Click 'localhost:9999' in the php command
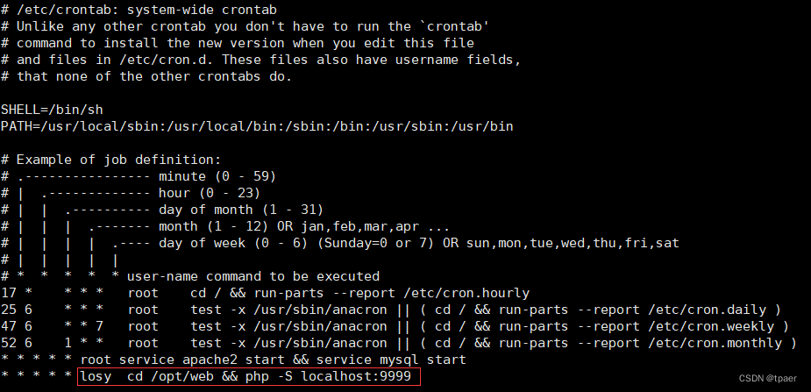811x392 pixels. point(356,376)
